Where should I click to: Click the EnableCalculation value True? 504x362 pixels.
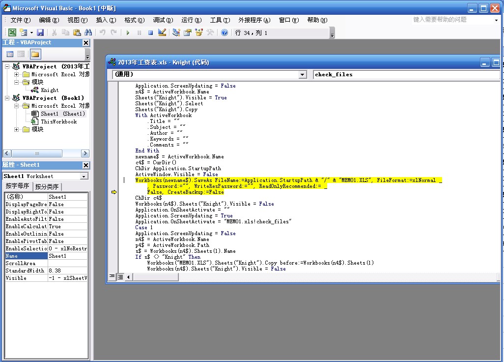point(68,226)
